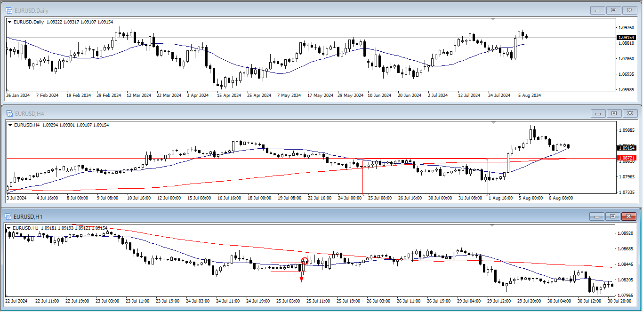Click the 1.09154 price label on Daily chart
Screen dimensions: 643x312
(626, 37)
